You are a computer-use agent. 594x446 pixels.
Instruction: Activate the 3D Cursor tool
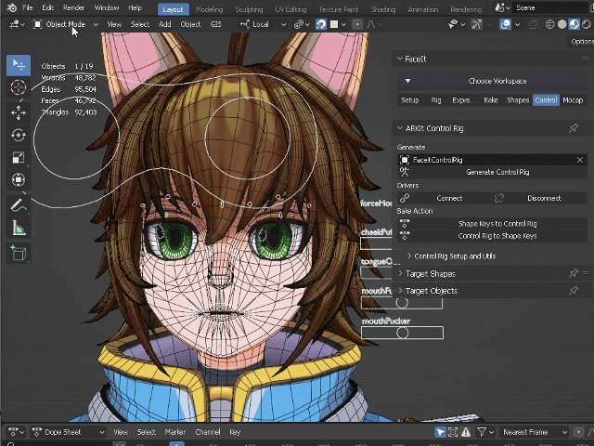click(19, 87)
